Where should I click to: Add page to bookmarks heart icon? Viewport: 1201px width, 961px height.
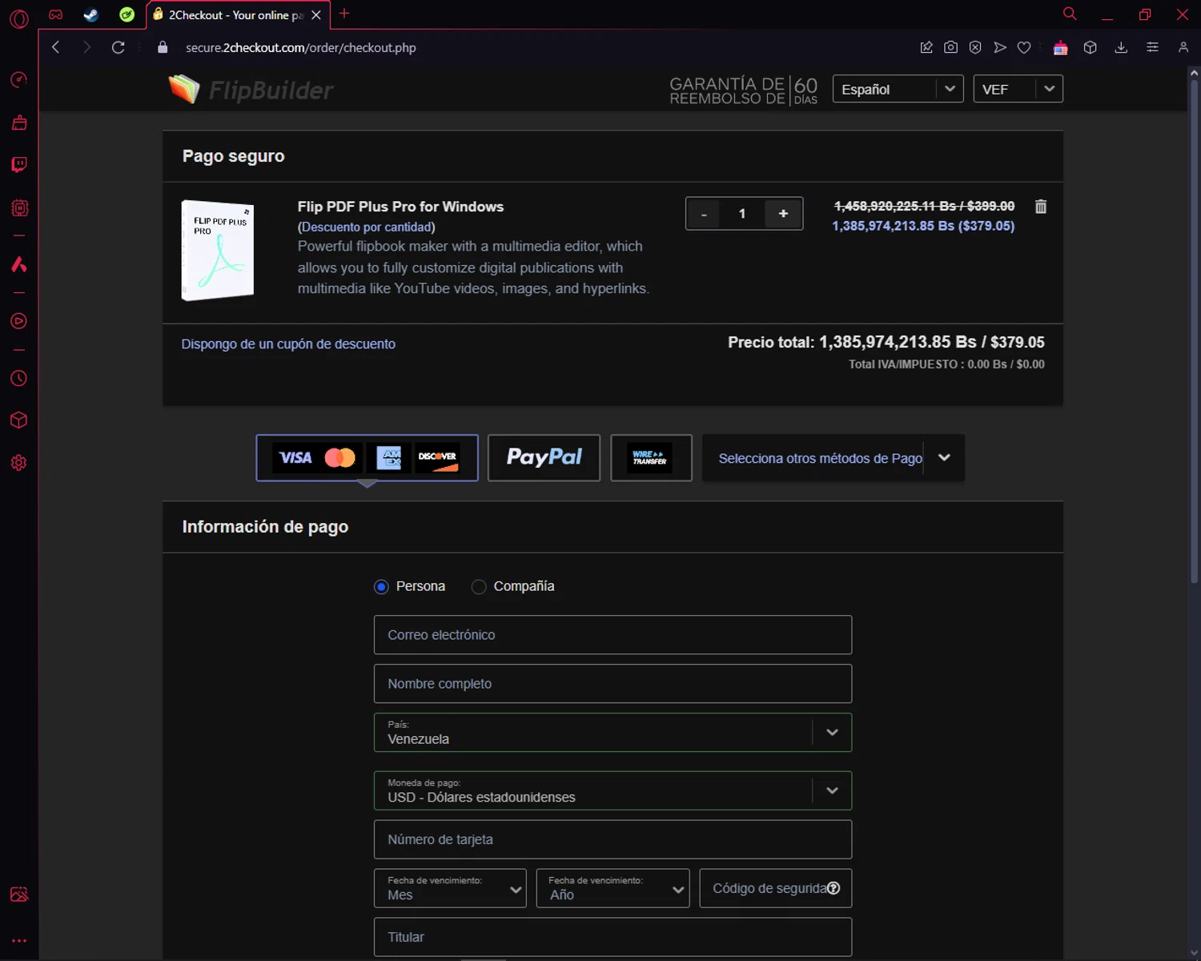(x=1024, y=48)
